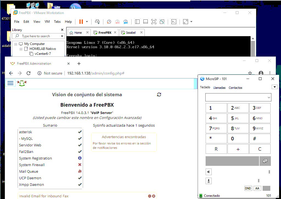Image resolution: width=281 pixels, height=199 pixels.
Task: Open the MicroSIP main menu dropdown arrow
Action: [274, 87]
